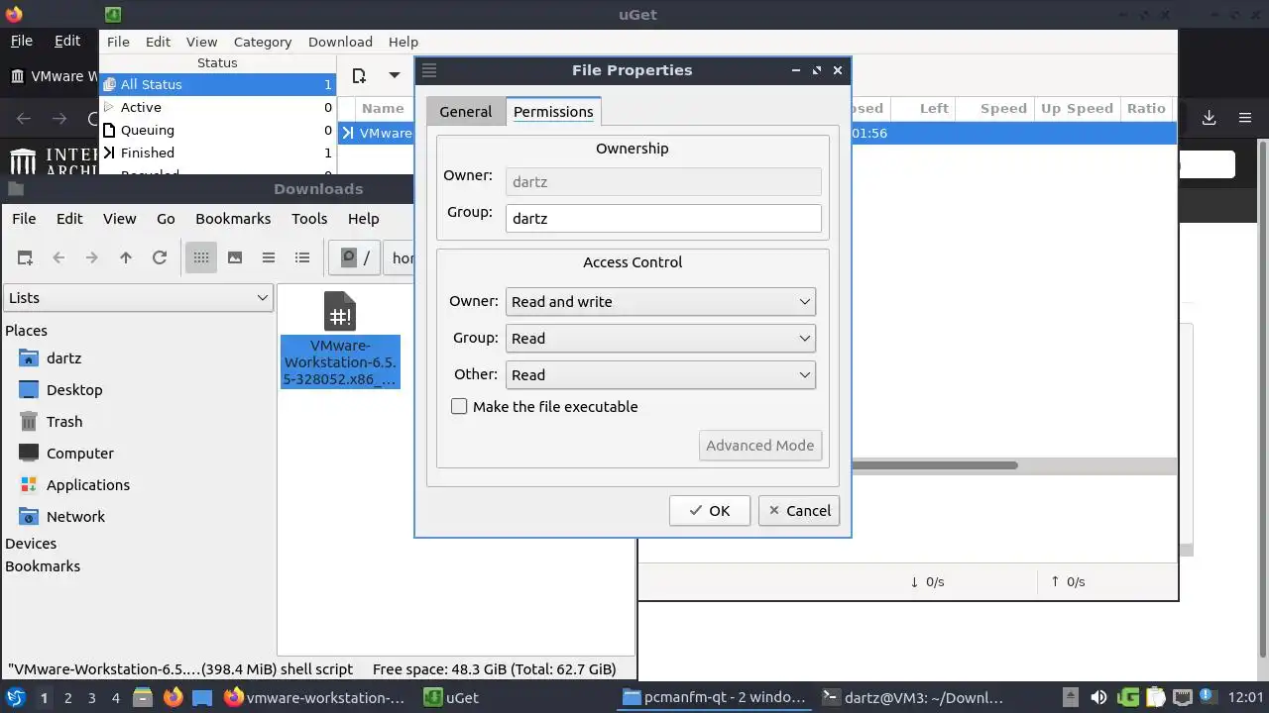Select the VMware-Workstation shell script file icon

tap(339, 311)
